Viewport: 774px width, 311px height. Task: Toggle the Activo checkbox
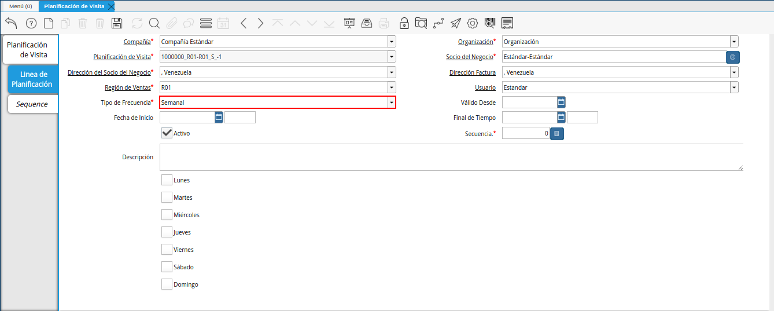point(167,133)
